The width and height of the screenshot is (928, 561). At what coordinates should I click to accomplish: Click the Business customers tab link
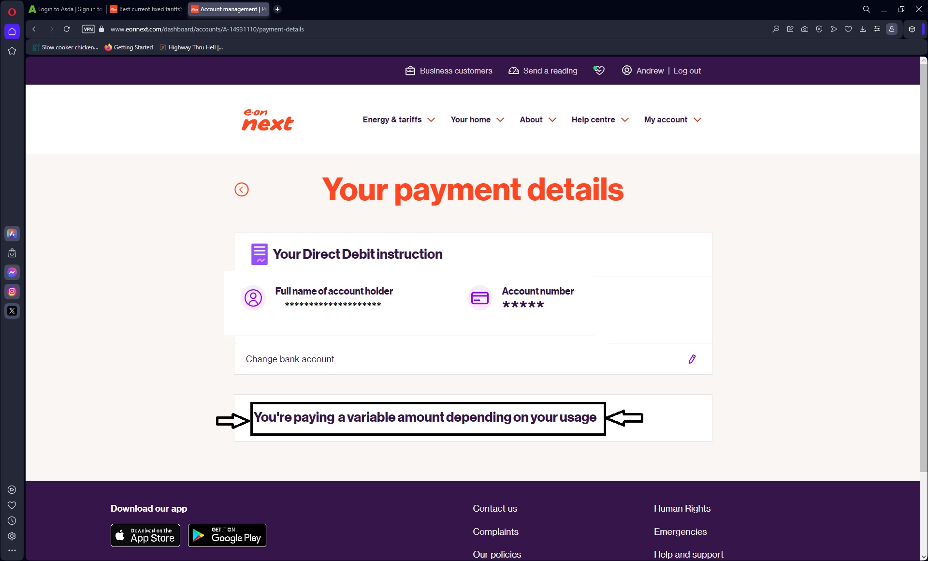[448, 70]
